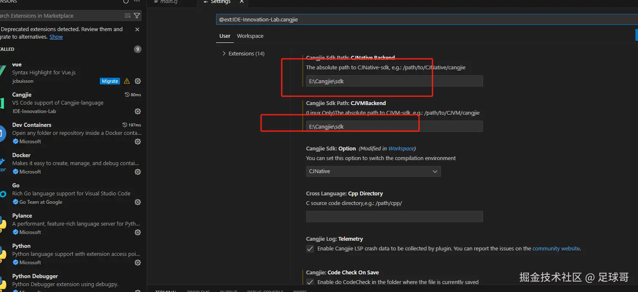Focus the settings search box with @ext:IDE-Innovation-Lab.cangjie

pos(427,19)
